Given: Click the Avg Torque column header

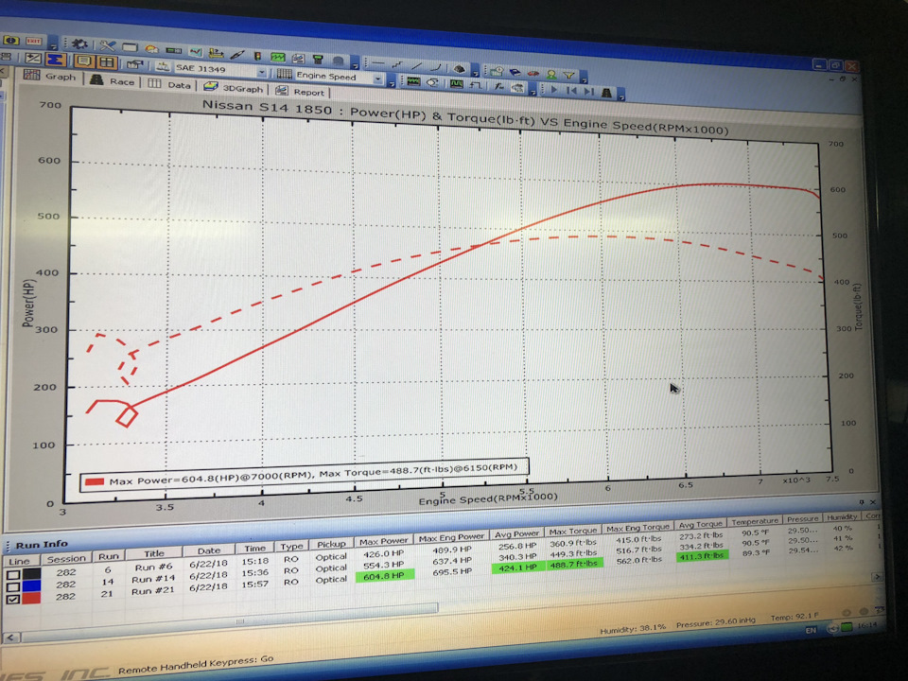Looking at the screenshot, I should 700,524.
